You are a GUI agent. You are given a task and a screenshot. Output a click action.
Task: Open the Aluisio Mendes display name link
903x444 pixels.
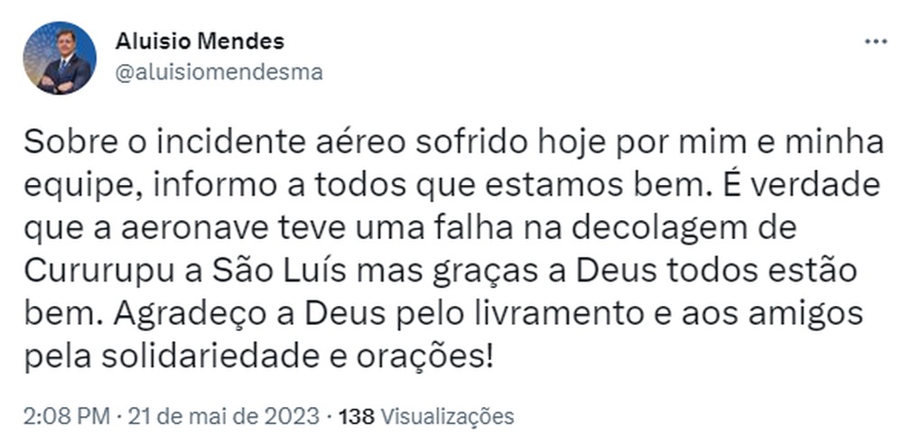pos(200,42)
